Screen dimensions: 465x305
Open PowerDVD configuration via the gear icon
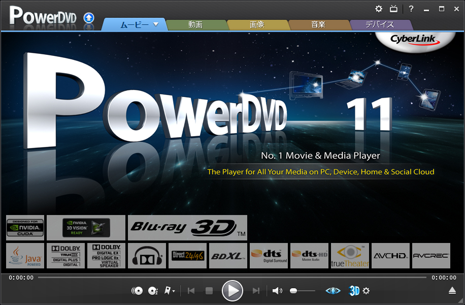pos(379,9)
